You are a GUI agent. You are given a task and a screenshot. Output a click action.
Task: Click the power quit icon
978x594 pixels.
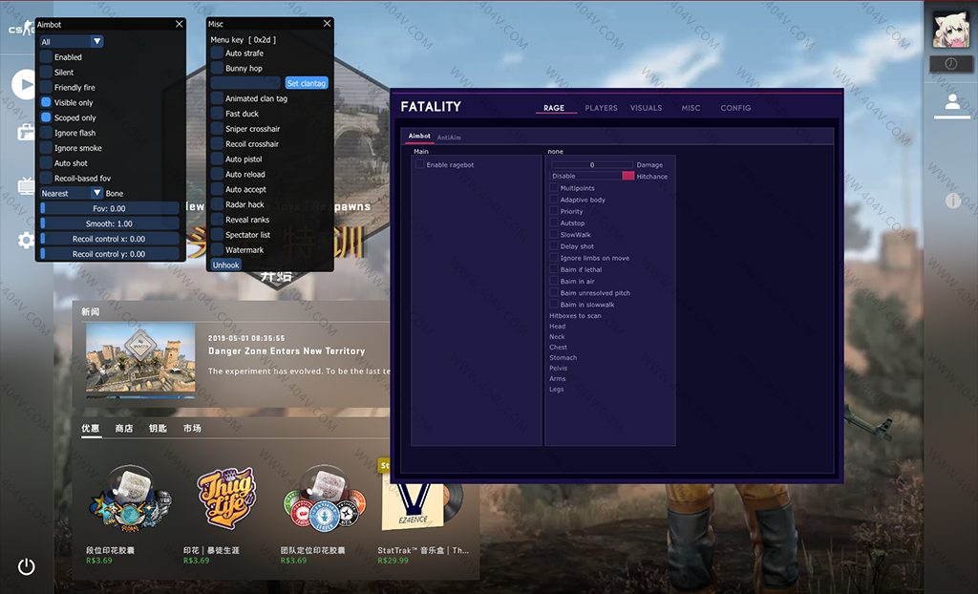[x=27, y=566]
